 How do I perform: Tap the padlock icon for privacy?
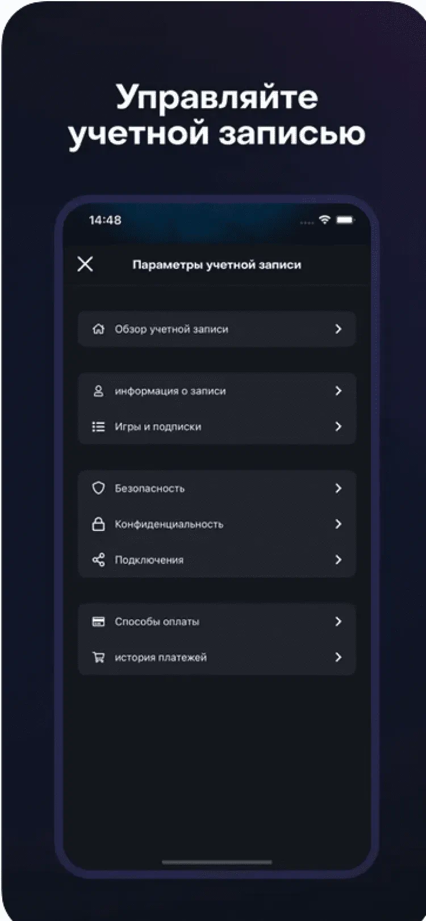tap(98, 524)
